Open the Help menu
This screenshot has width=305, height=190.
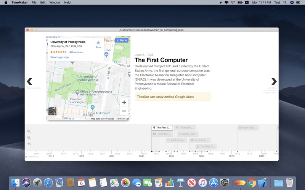[x=67, y=3]
